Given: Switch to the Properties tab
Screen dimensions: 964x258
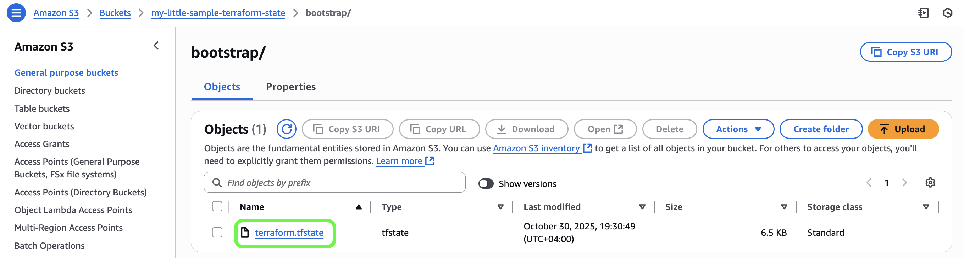Looking at the screenshot, I should tap(291, 87).
